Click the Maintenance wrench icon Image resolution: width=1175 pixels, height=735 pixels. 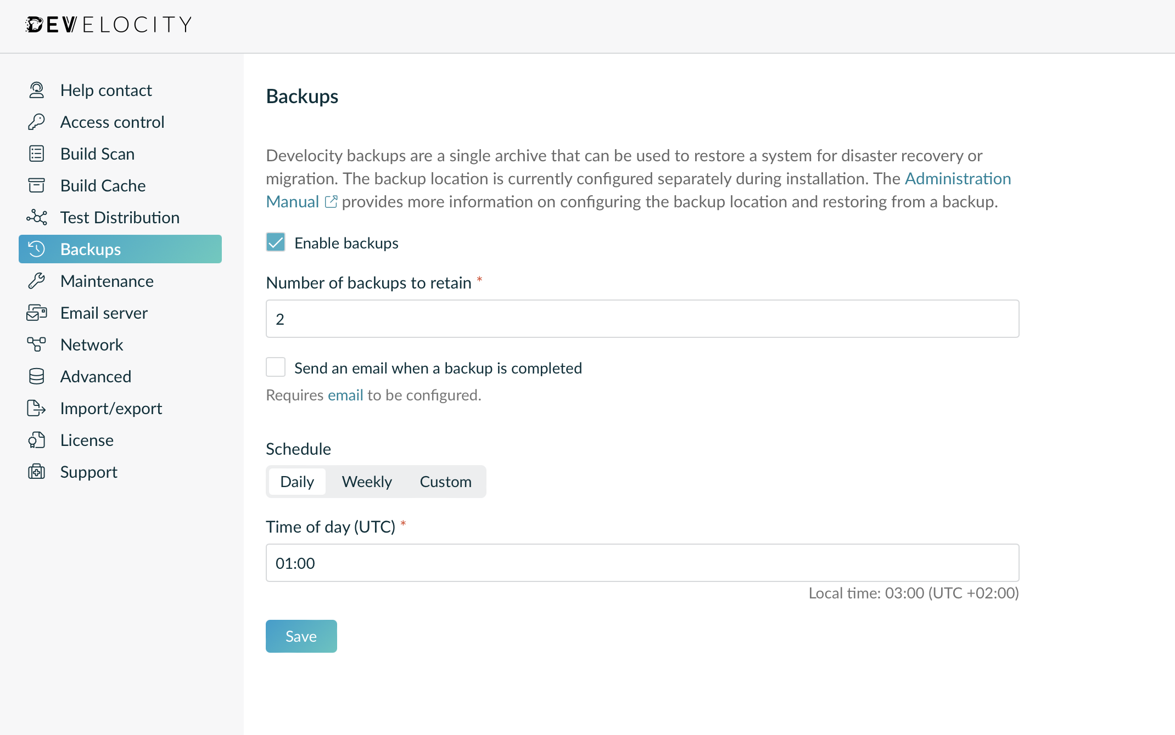36,281
